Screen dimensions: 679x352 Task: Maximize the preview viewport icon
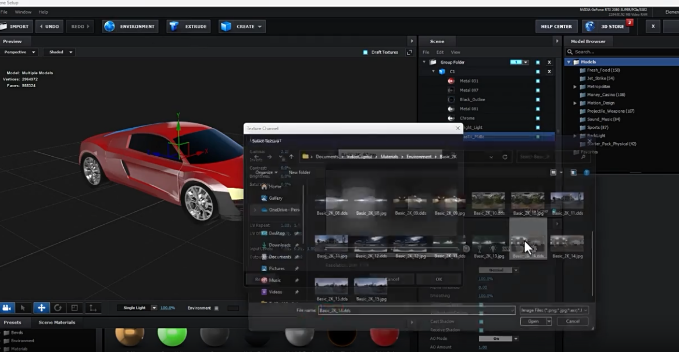pos(409,52)
